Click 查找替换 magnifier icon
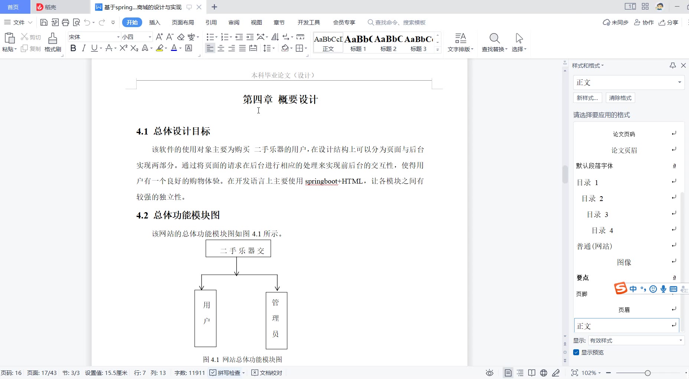 click(494, 38)
